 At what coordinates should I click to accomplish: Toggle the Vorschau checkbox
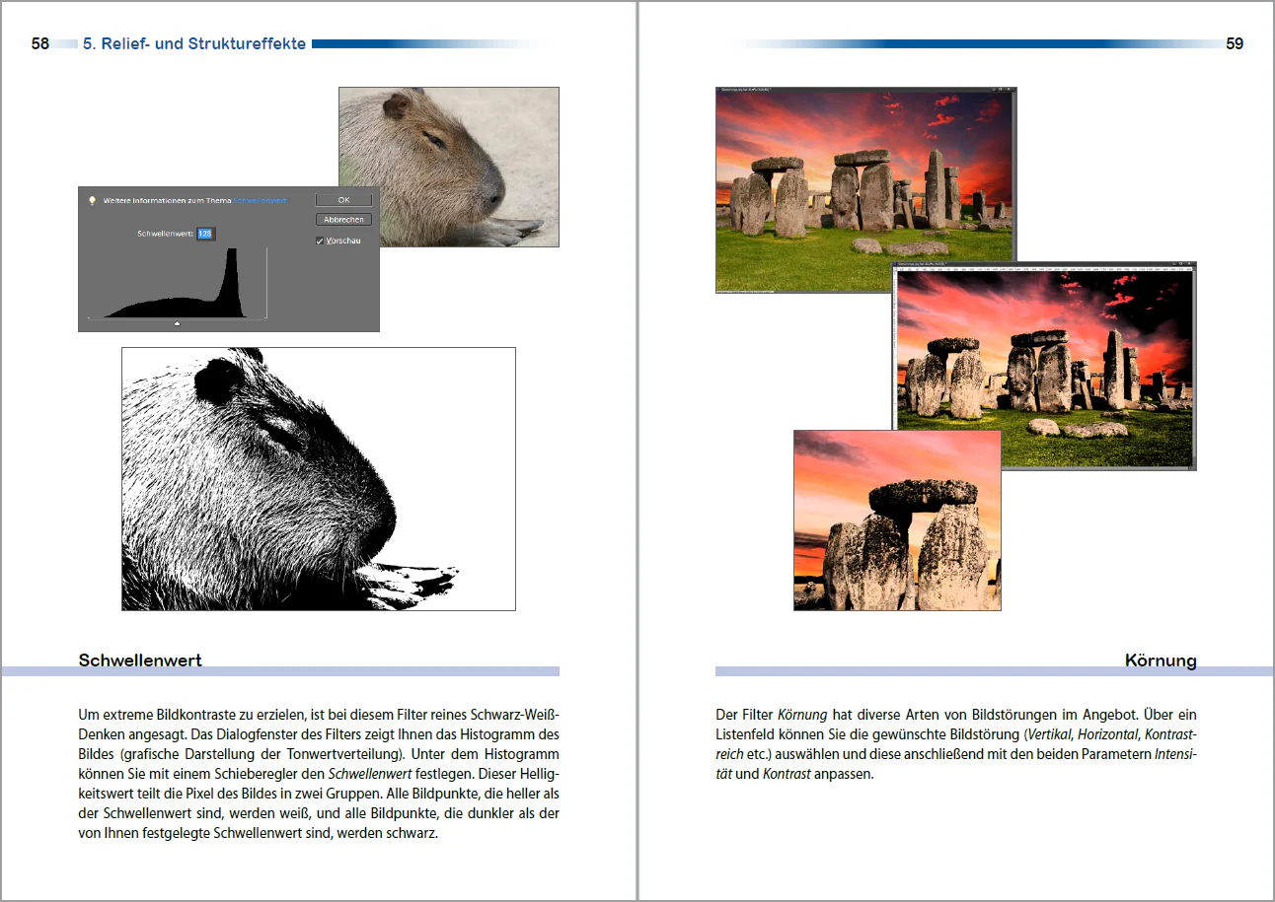click(320, 241)
